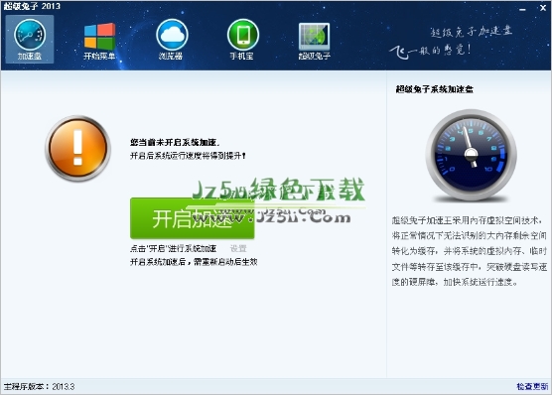Click the green 开启加速 button
552x395 pixels.
pyautogui.click(x=193, y=218)
